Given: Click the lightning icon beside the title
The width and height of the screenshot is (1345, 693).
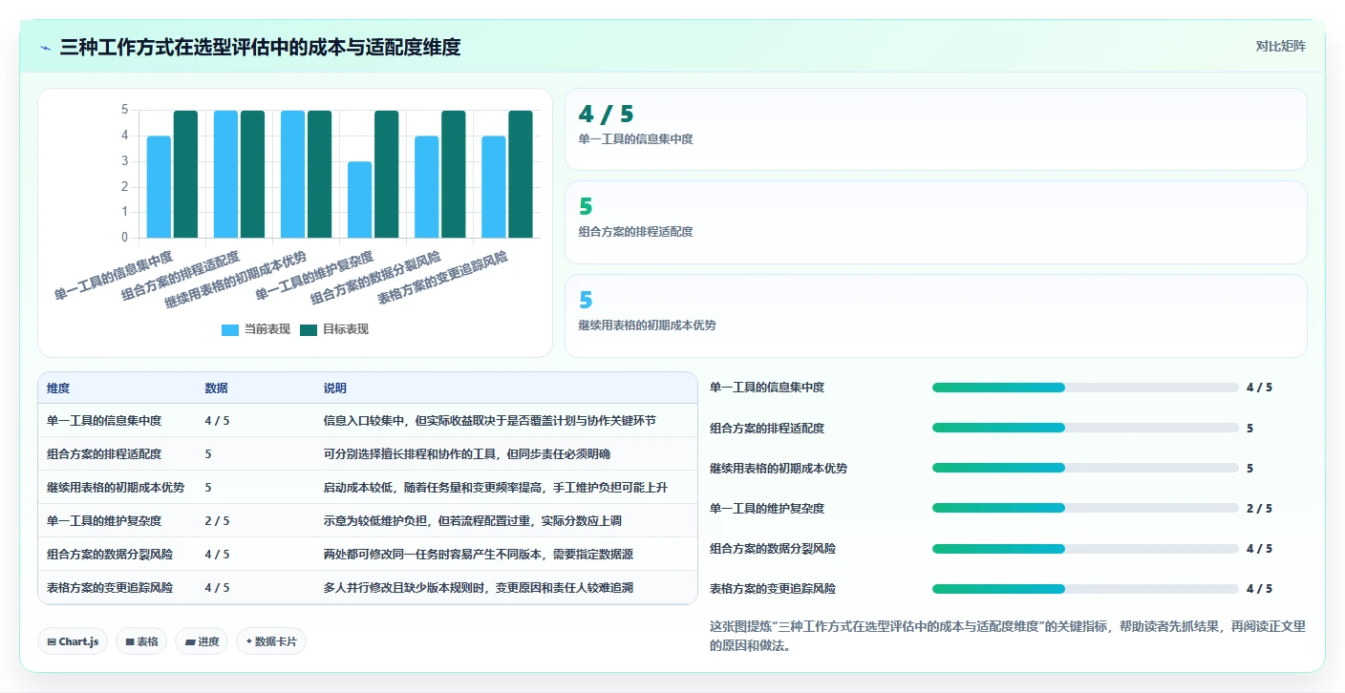Looking at the screenshot, I should tap(46, 47).
